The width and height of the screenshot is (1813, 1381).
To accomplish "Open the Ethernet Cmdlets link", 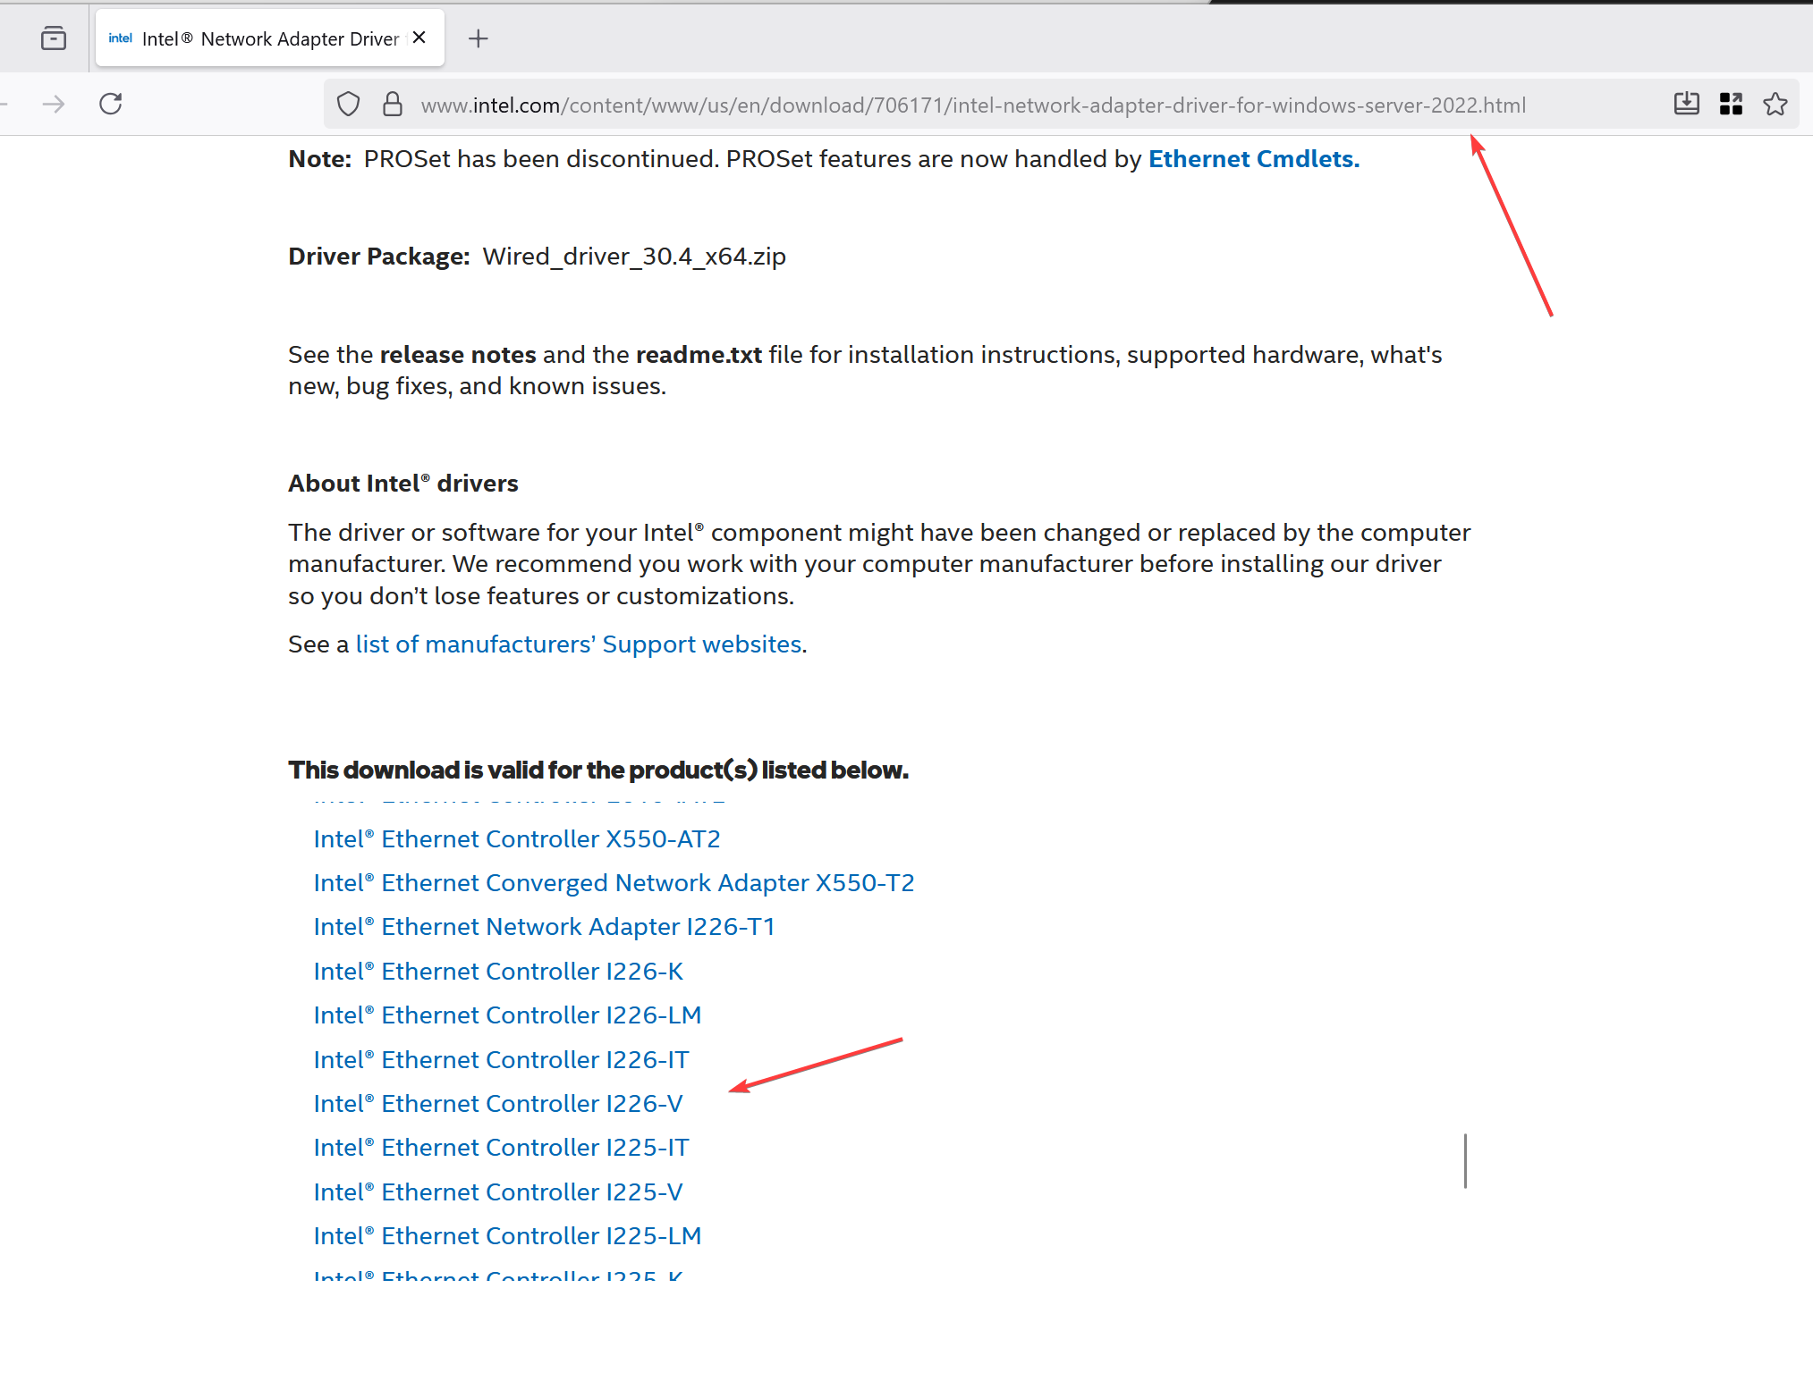I will 1251,158.
